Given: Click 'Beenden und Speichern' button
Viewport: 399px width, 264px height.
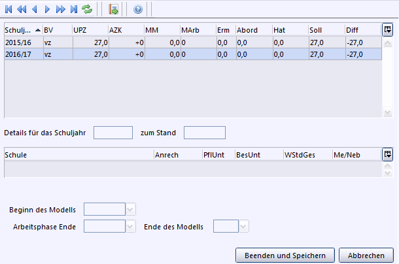Looking at the screenshot, I should tap(285, 255).
